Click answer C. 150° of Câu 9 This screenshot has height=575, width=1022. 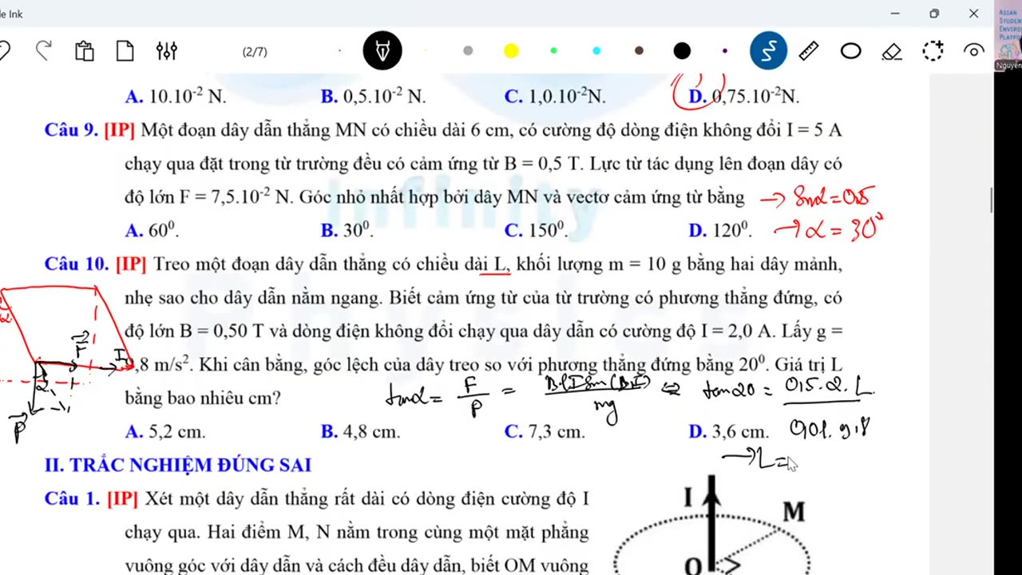[x=536, y=230]
